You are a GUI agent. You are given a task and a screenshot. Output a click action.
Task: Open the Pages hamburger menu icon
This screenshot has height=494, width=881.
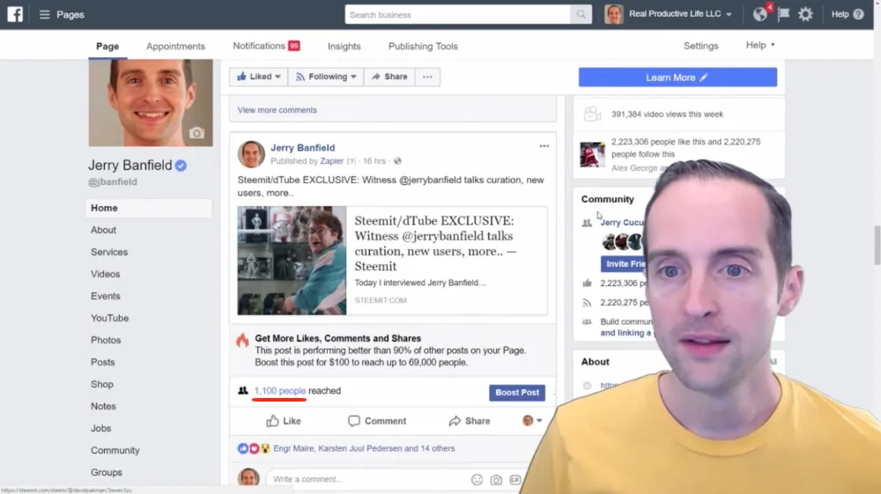pyautogui.click(x=44, y=15)
